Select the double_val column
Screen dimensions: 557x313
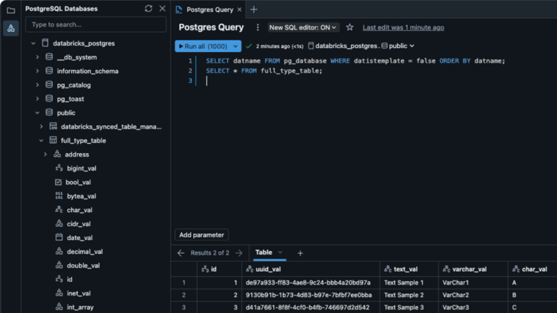[x=83, y=266]
